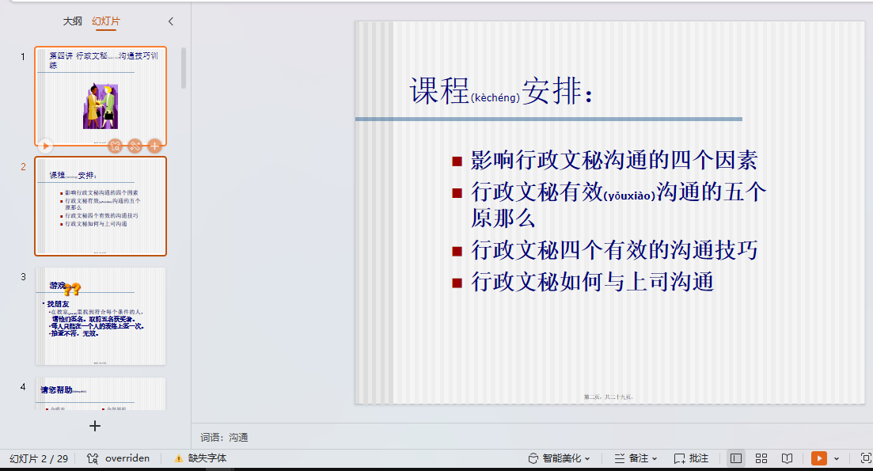Click the 批注 comment button

(x=692, y=458)
